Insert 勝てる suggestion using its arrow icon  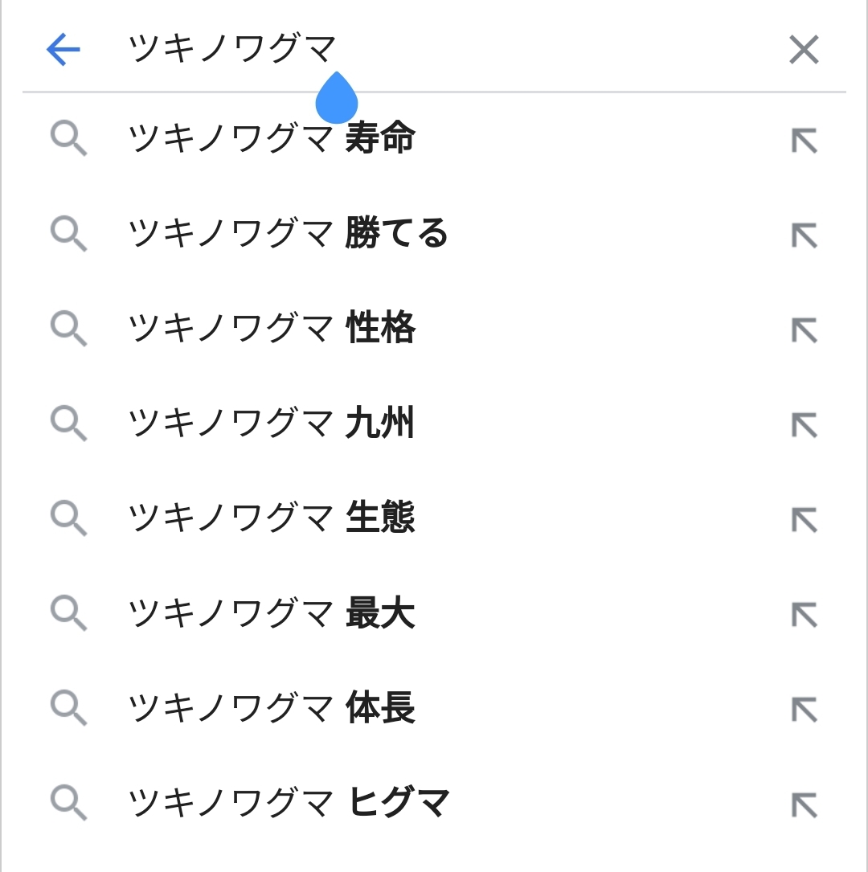(x=805, y=235)
